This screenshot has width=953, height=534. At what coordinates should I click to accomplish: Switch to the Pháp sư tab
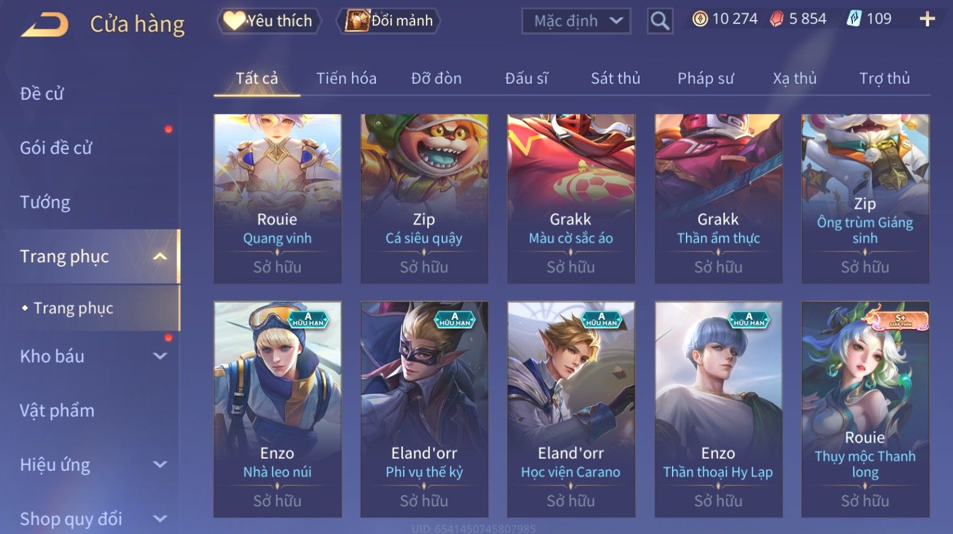click(x=706, y=78)
